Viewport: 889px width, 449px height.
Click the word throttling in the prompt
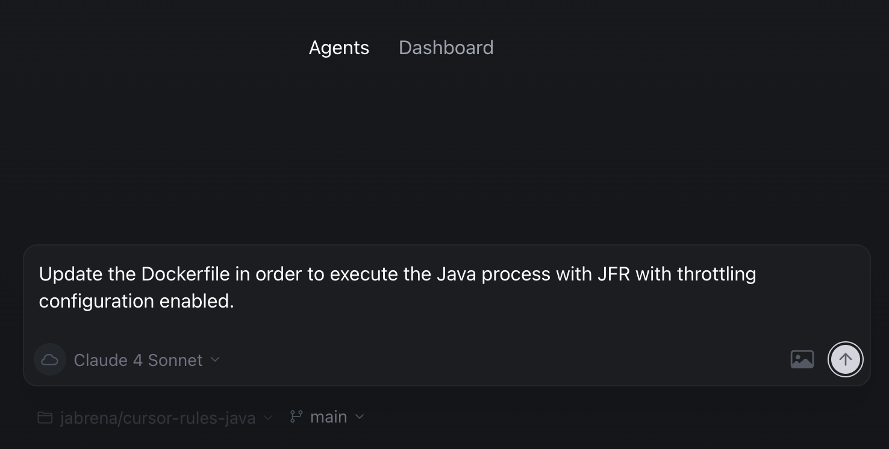716,274
